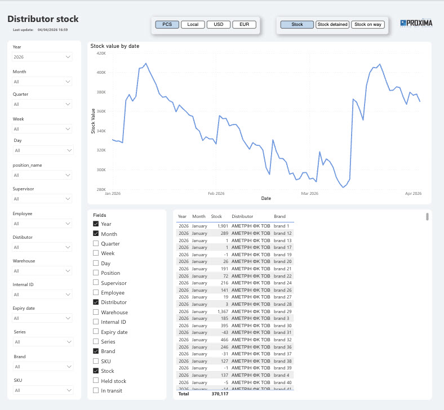Screen dimensions: 444x410
Task: Open the Brand filter dropdown
Action: 43,367
